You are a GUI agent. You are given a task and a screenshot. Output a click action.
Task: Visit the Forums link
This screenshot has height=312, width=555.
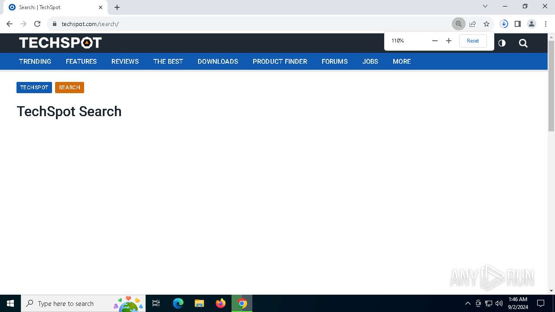click(335, 62)
